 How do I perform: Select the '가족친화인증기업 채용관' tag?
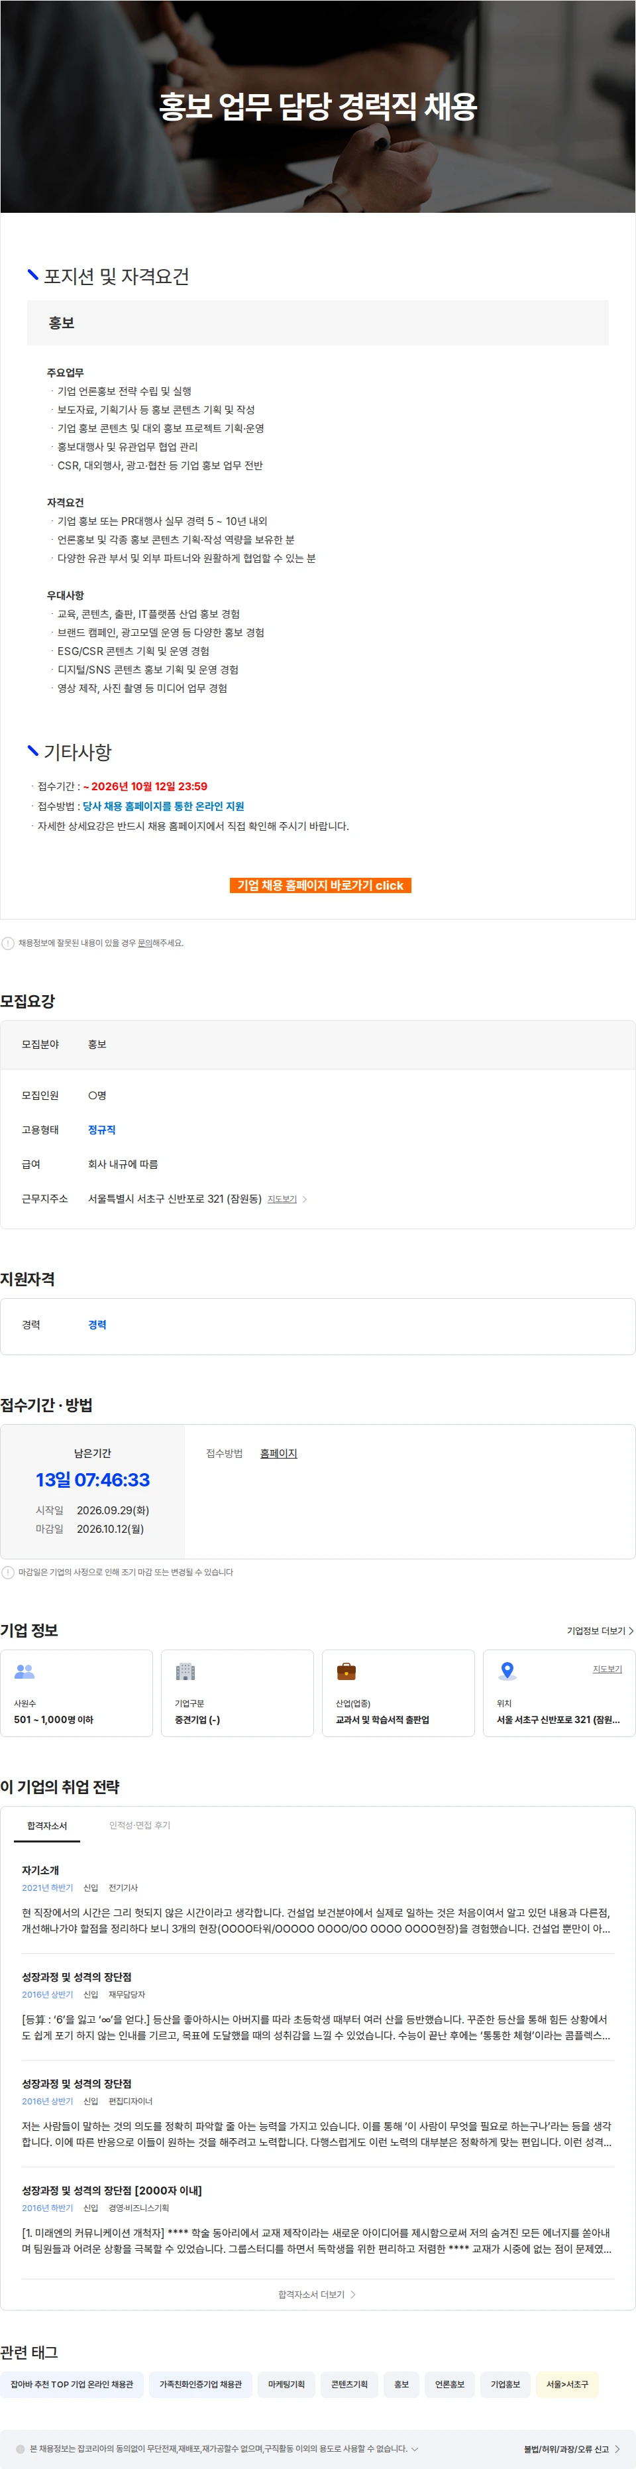point(200,2383)
